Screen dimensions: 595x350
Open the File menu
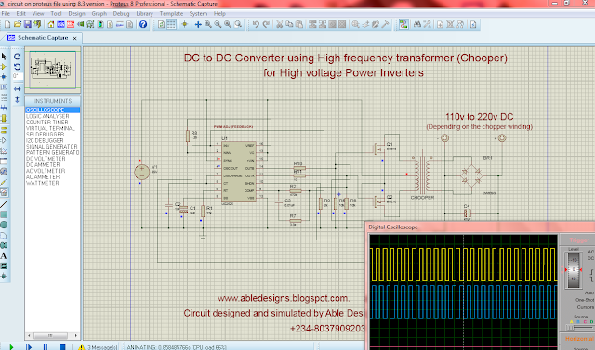coord(6,13)
